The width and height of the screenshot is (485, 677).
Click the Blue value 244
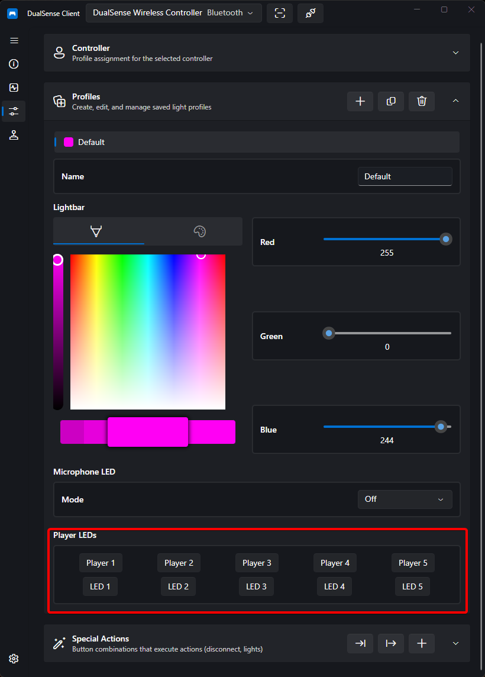click(x=387, y=440)
